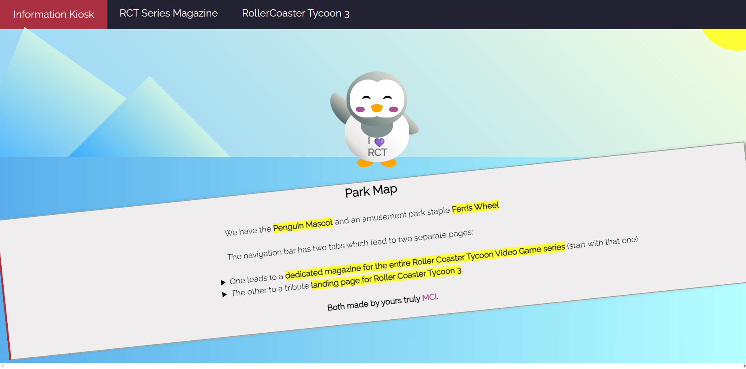
Task: Follow the highlighted Ferris Wheel link
Action: [475, 208]
